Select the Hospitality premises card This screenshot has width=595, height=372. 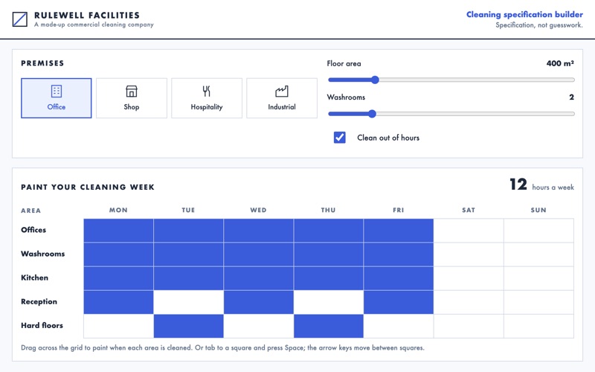tap(207, 98)
